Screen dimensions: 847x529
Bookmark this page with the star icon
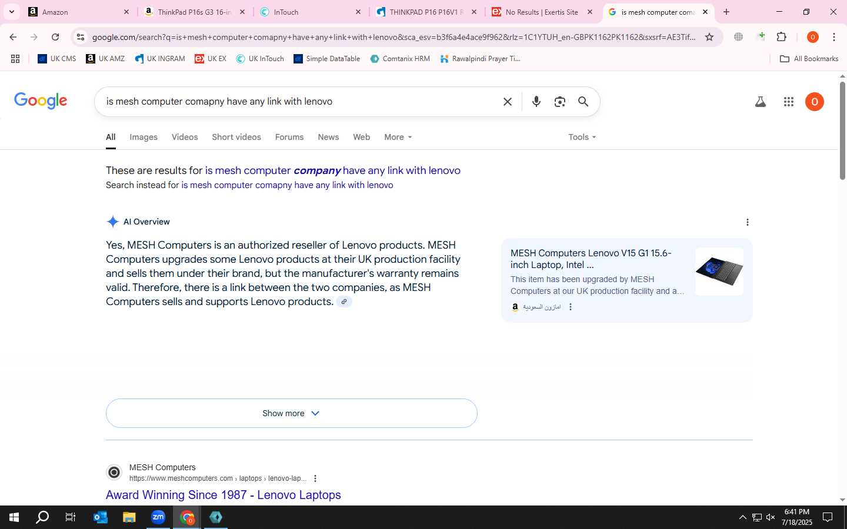pyautogui.click(x=709, y=37)
